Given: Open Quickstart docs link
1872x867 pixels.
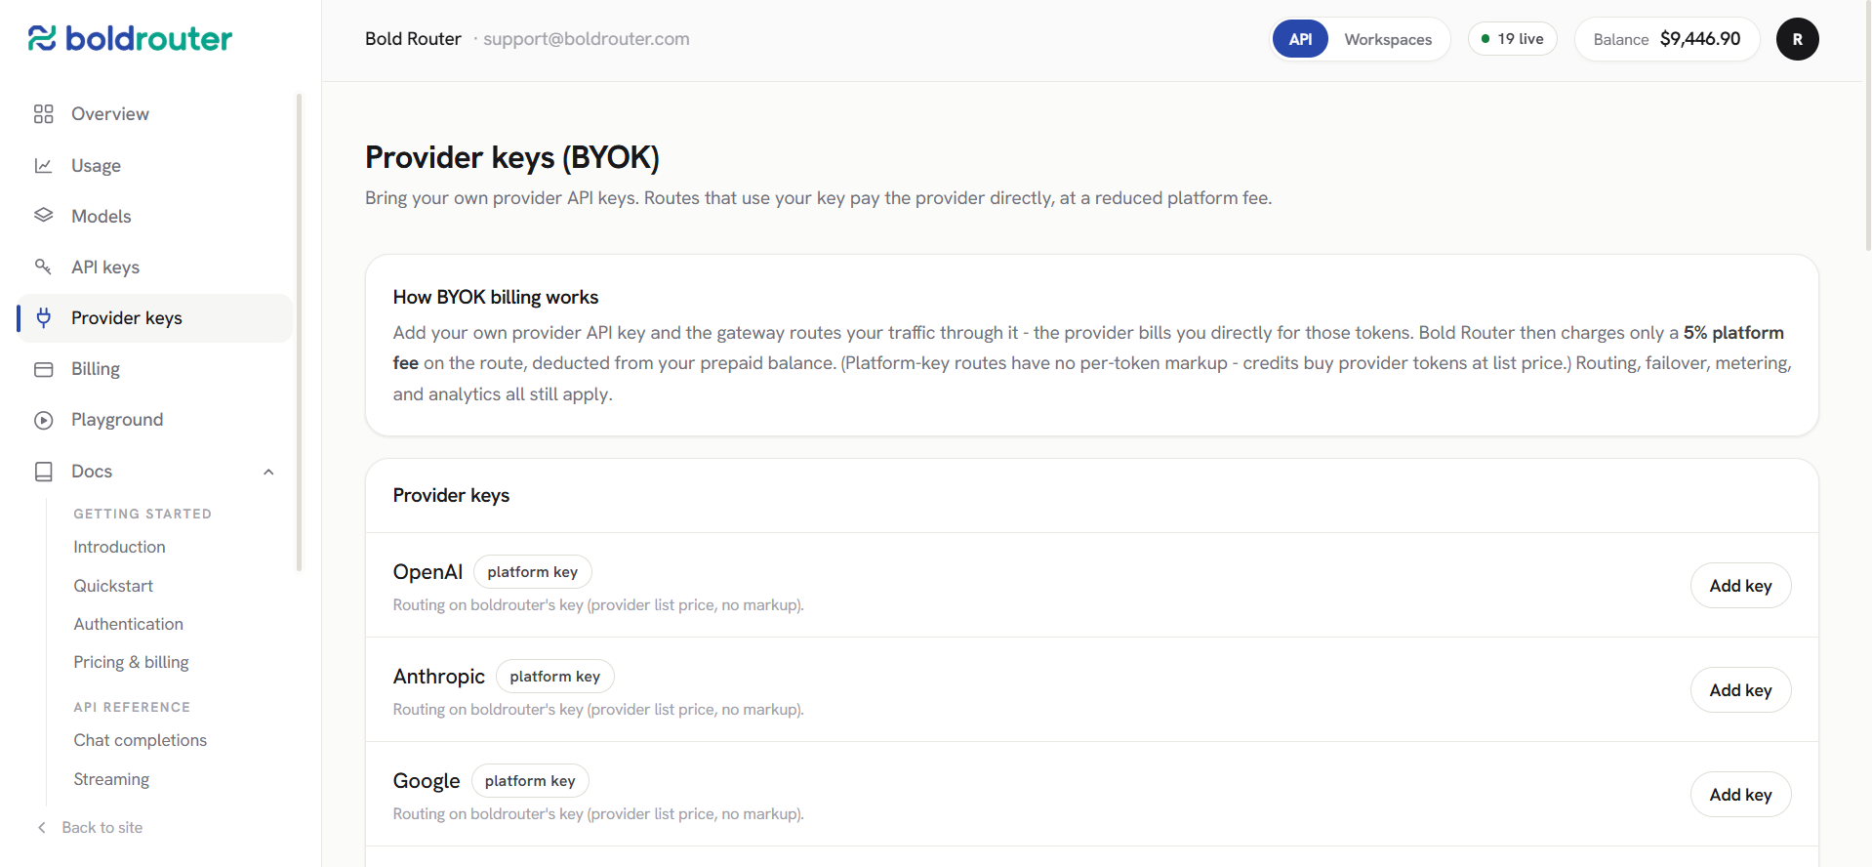Looking at the screenshot, I should pyautogui.click(x=113, y=586).
